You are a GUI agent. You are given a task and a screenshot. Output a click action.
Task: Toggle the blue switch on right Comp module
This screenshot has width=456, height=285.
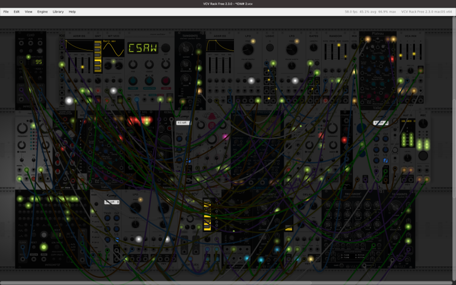[x=385, y=160]
